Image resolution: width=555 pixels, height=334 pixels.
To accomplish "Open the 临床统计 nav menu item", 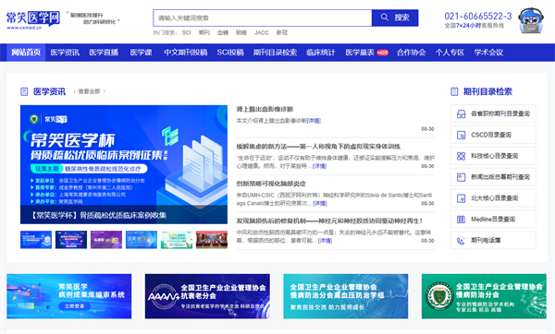I will [321, 53].
